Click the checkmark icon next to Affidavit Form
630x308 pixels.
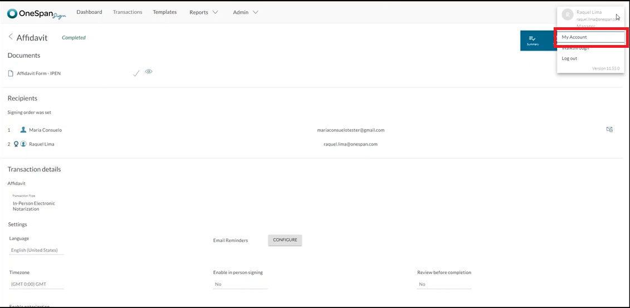(x=136, y=73)
